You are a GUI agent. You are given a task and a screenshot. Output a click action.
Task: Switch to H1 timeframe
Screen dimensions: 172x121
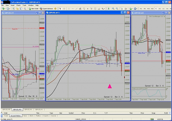point(156,8)
